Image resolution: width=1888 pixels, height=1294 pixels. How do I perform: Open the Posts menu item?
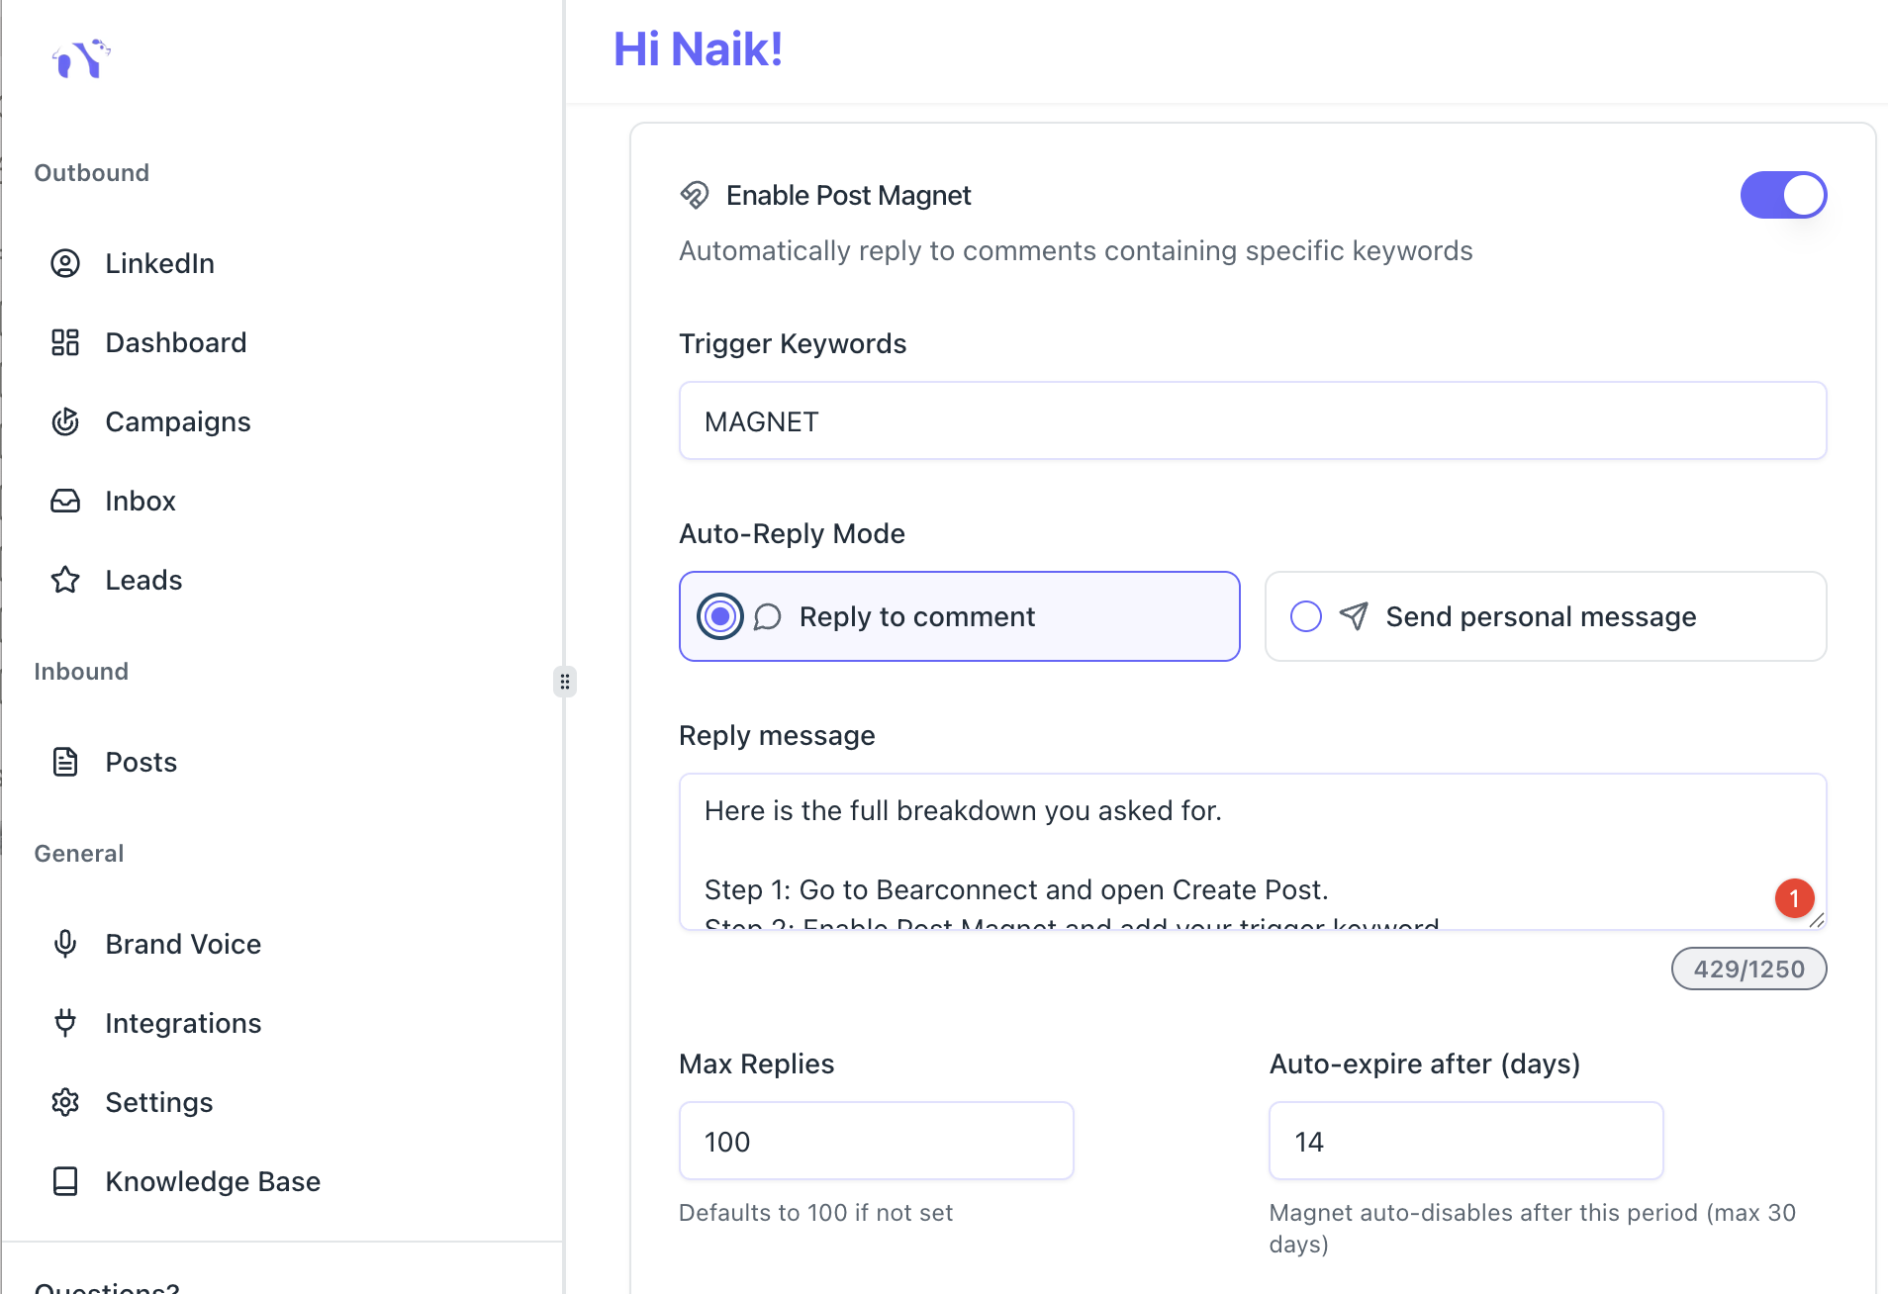coord(141,762)
